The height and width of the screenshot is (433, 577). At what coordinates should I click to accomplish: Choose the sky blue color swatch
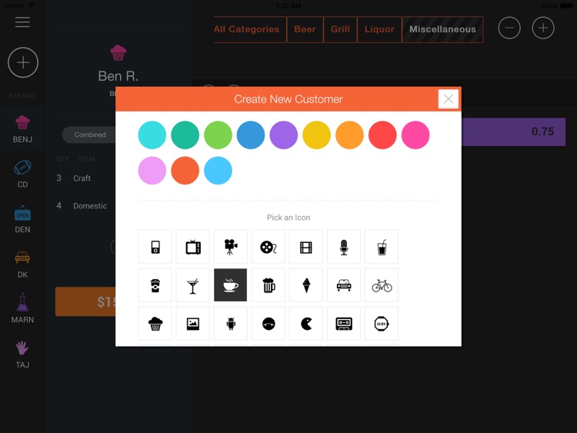coord(218,170)
